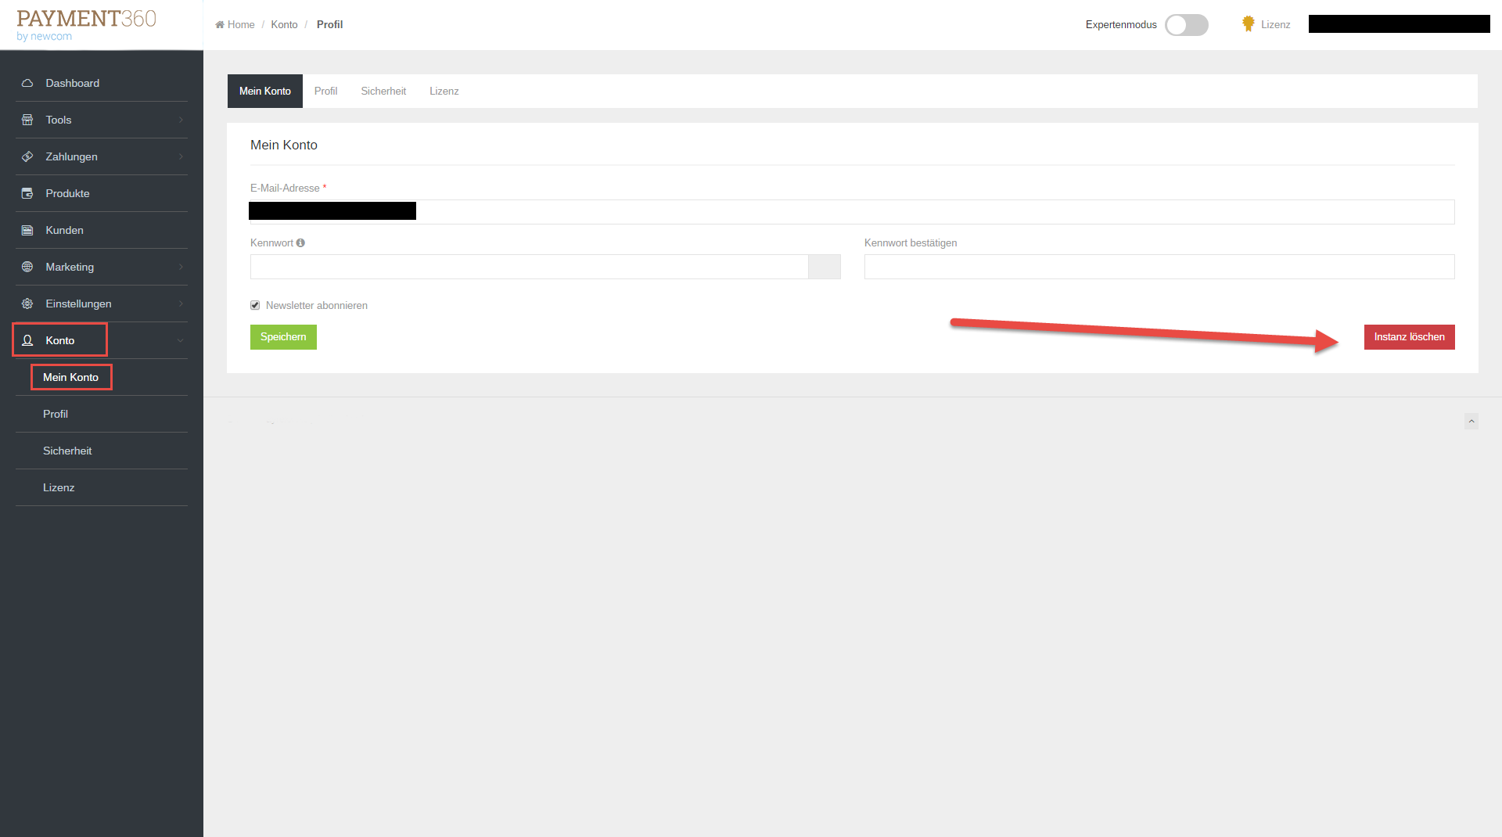Viewport: 1502px width, 837px height.
Task: Click the Kennwort info icon
Action: [x=300, y=243]
